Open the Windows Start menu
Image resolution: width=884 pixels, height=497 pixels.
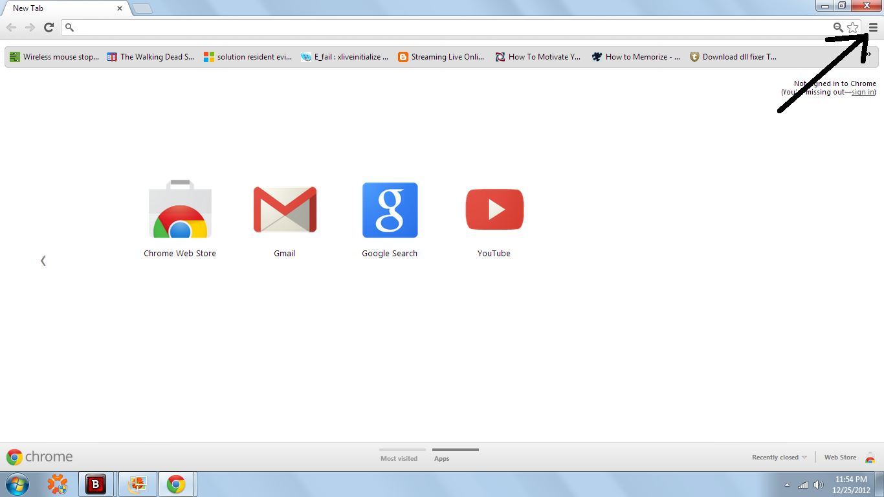(x=16, y=484)
